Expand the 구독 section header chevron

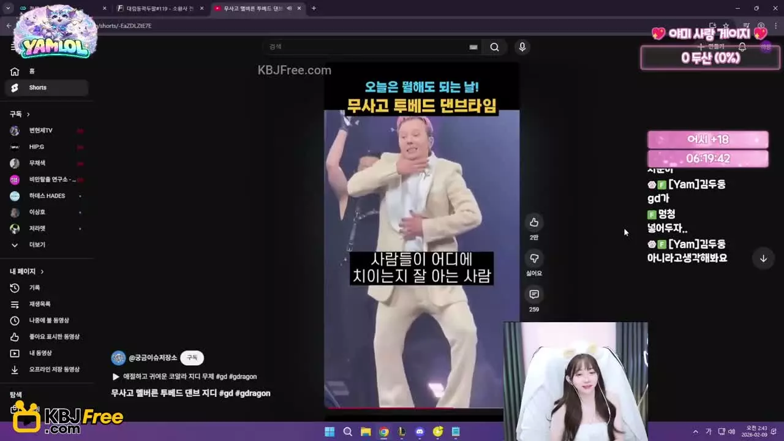pos(28,115)
